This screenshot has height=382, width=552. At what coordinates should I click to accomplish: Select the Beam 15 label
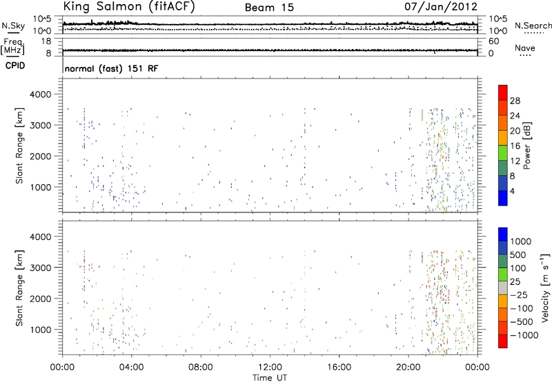(x=269, y=8)
